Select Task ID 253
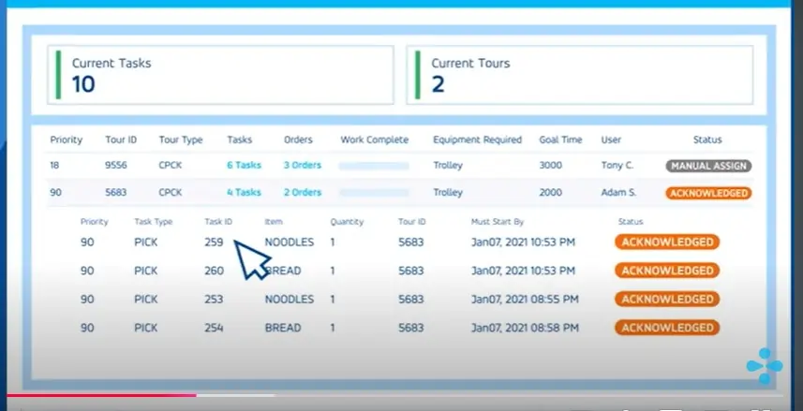This screenshot has height=411, width=803. pos(214,300)
